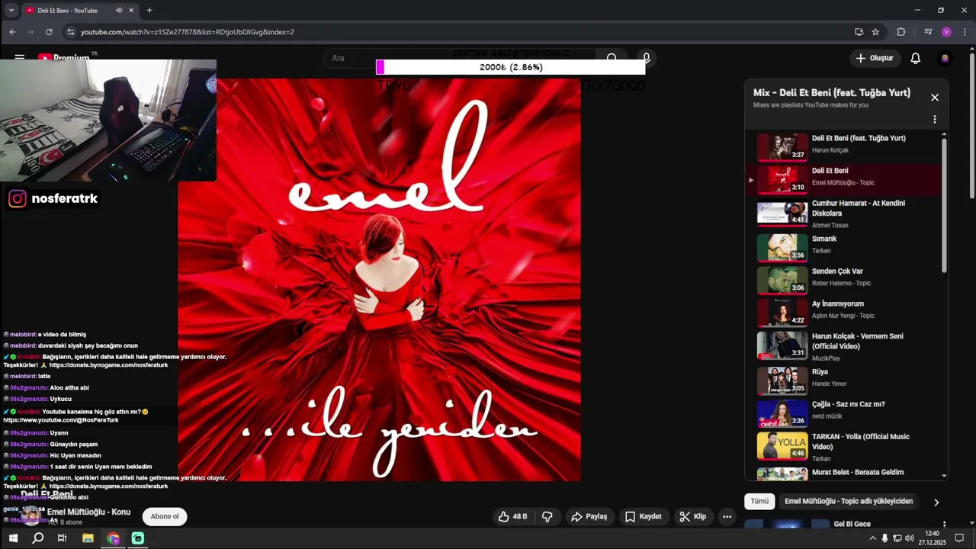Create a clip with Klip button
This screenshot has height=549, width=976.
[692, 516]
